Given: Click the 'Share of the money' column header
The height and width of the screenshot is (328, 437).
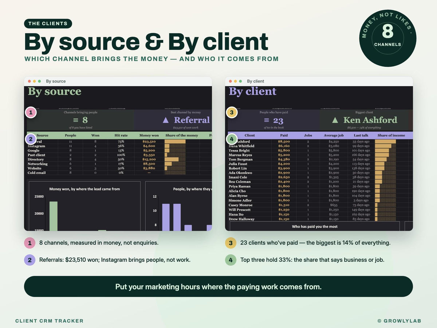Looking at the screenshot, I should 182,136.
